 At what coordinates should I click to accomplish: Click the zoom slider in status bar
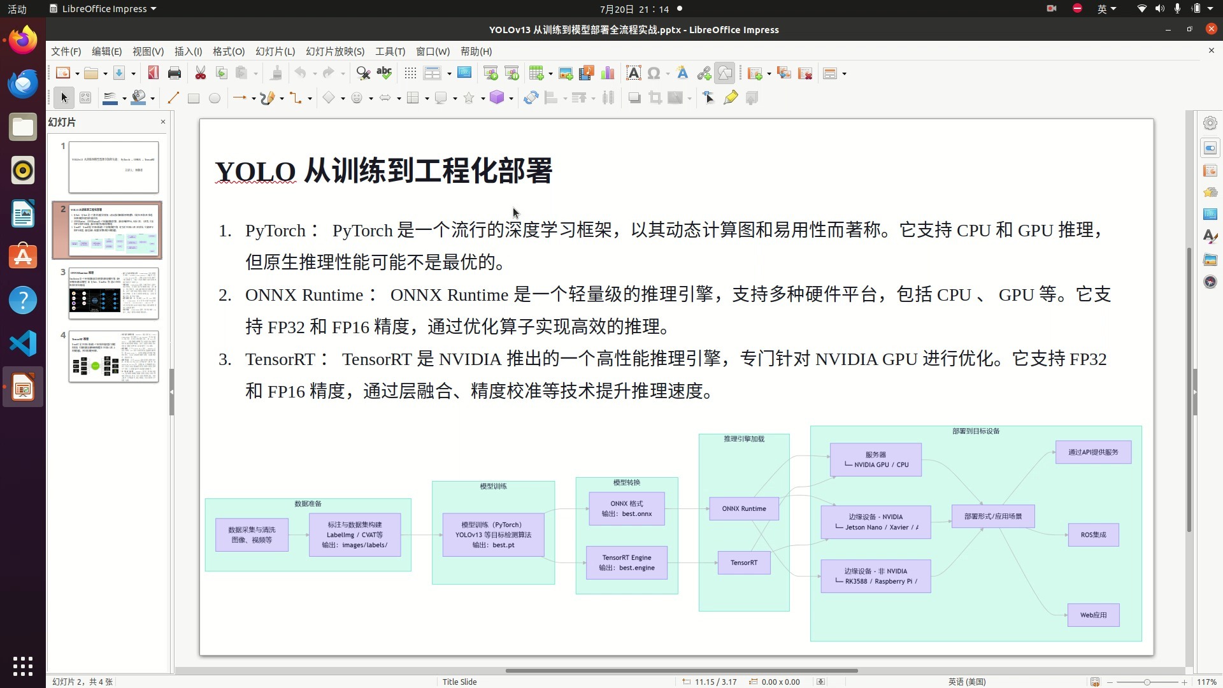[1147, 682]
